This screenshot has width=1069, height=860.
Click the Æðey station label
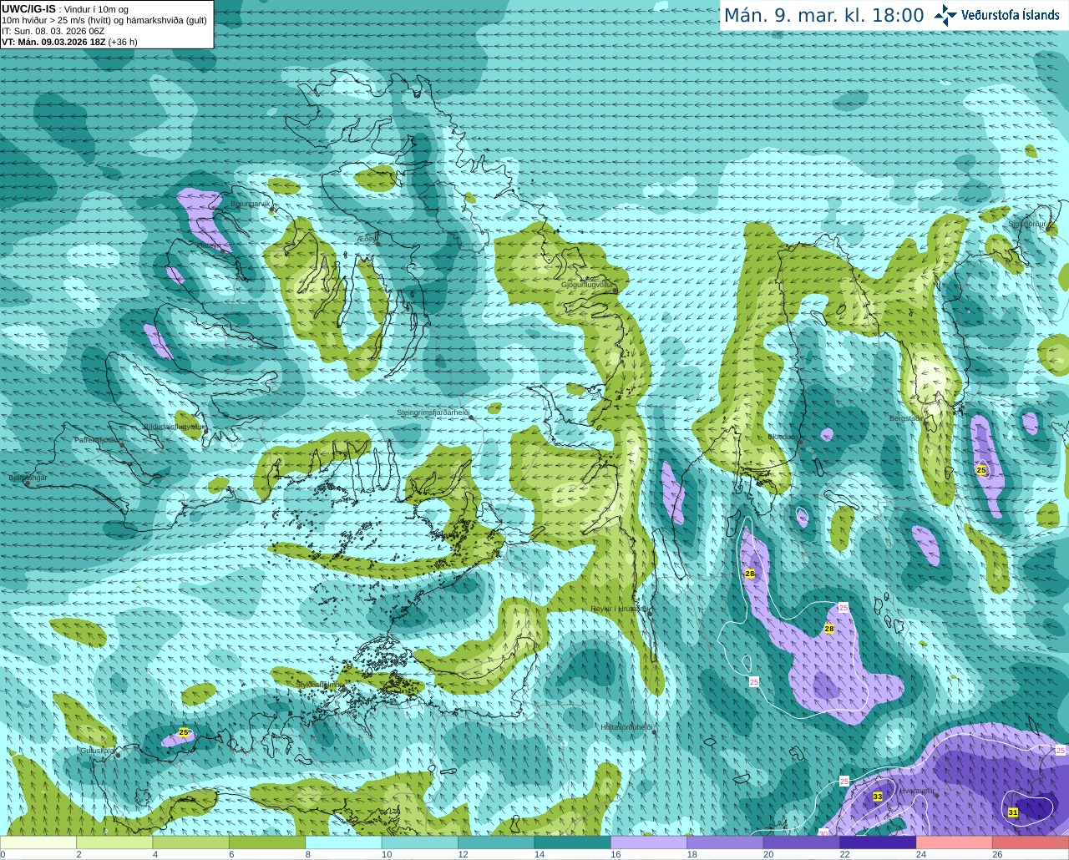(367, 239)
